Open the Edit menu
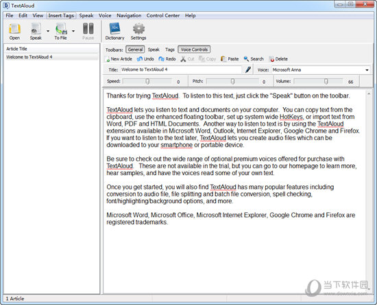The height and width of the screenshot is (305, 377). click(23, 15)
